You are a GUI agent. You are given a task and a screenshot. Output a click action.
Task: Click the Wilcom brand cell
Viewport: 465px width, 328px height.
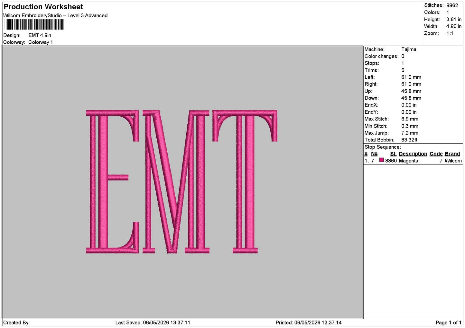pos(453,161)
